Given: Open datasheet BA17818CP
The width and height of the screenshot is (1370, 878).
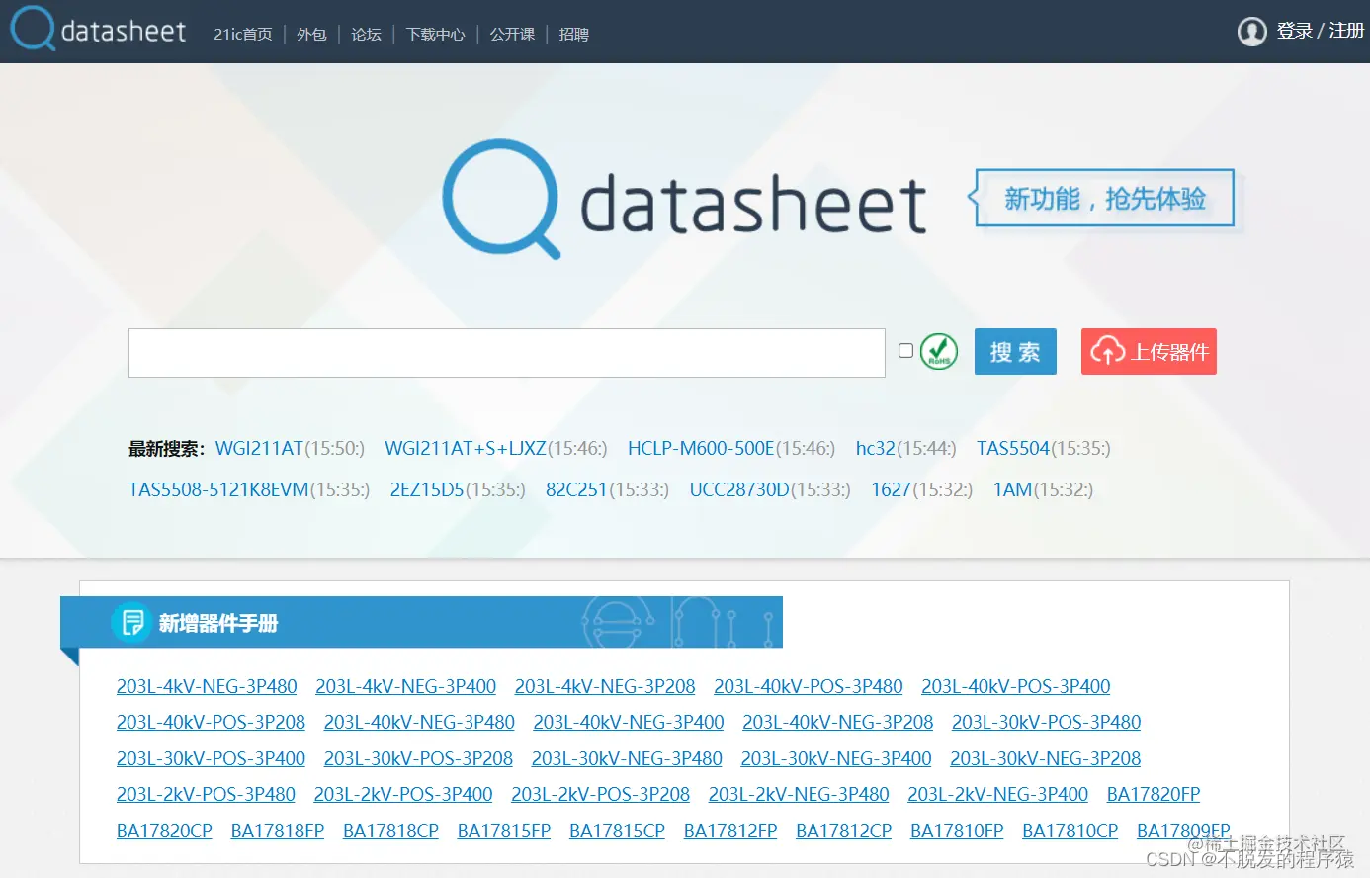Looking at the screenshot, I should click(x=390, y=831).
